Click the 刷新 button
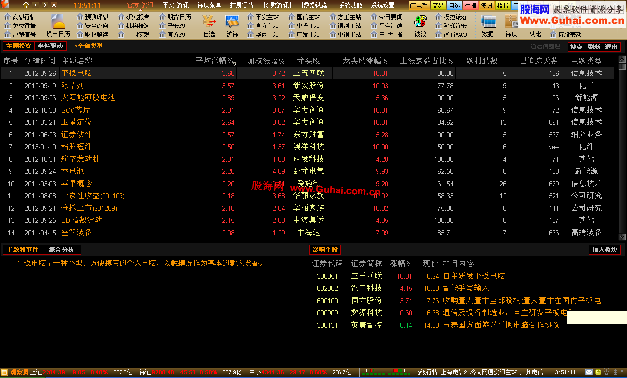The height and width of the screenshot is (378, 627). tap(594, 47)
